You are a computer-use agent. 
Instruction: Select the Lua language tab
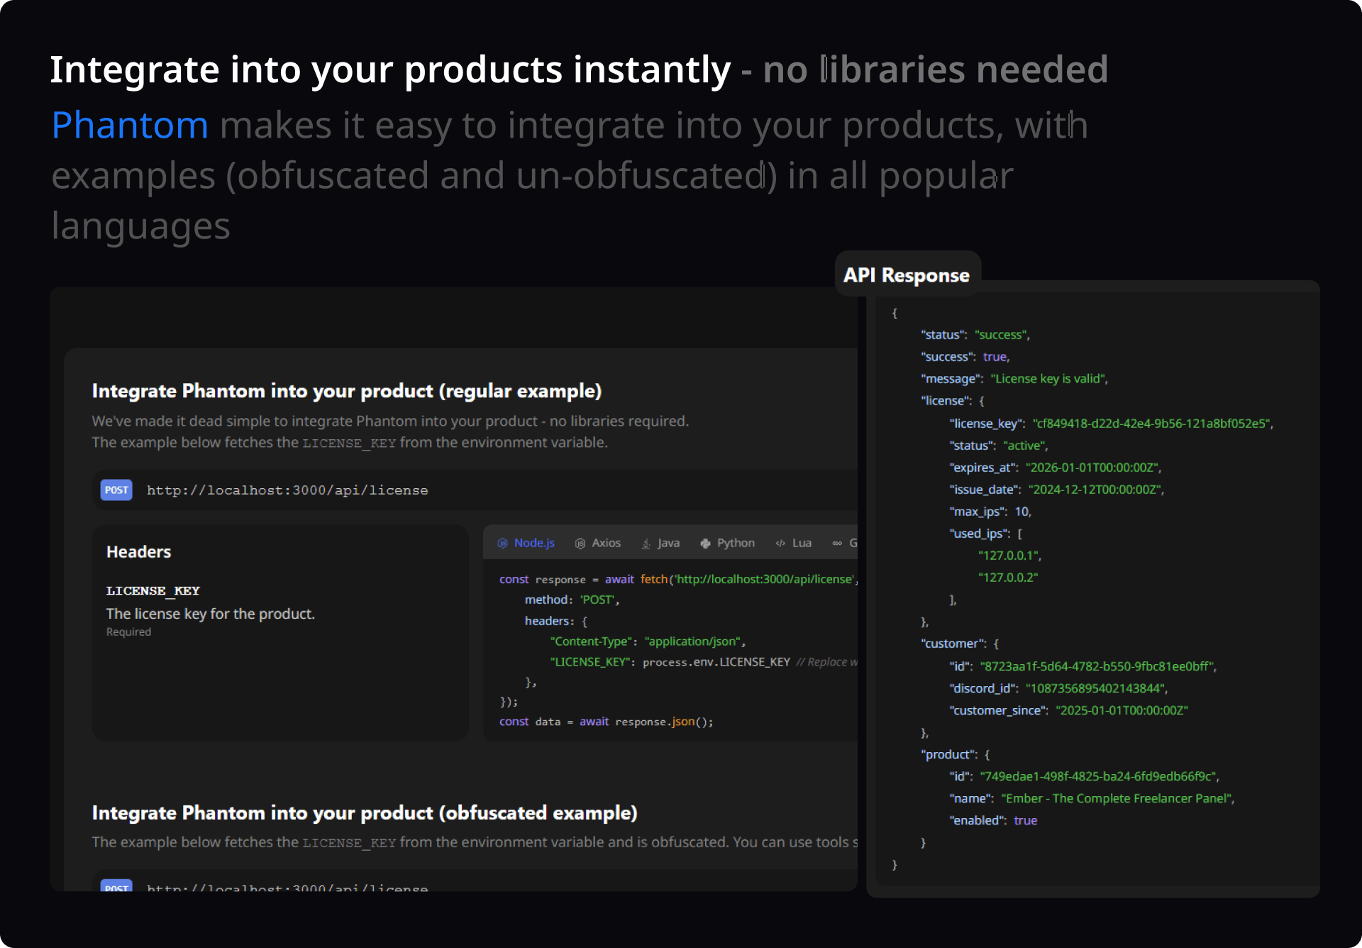[x=802, y=543]
